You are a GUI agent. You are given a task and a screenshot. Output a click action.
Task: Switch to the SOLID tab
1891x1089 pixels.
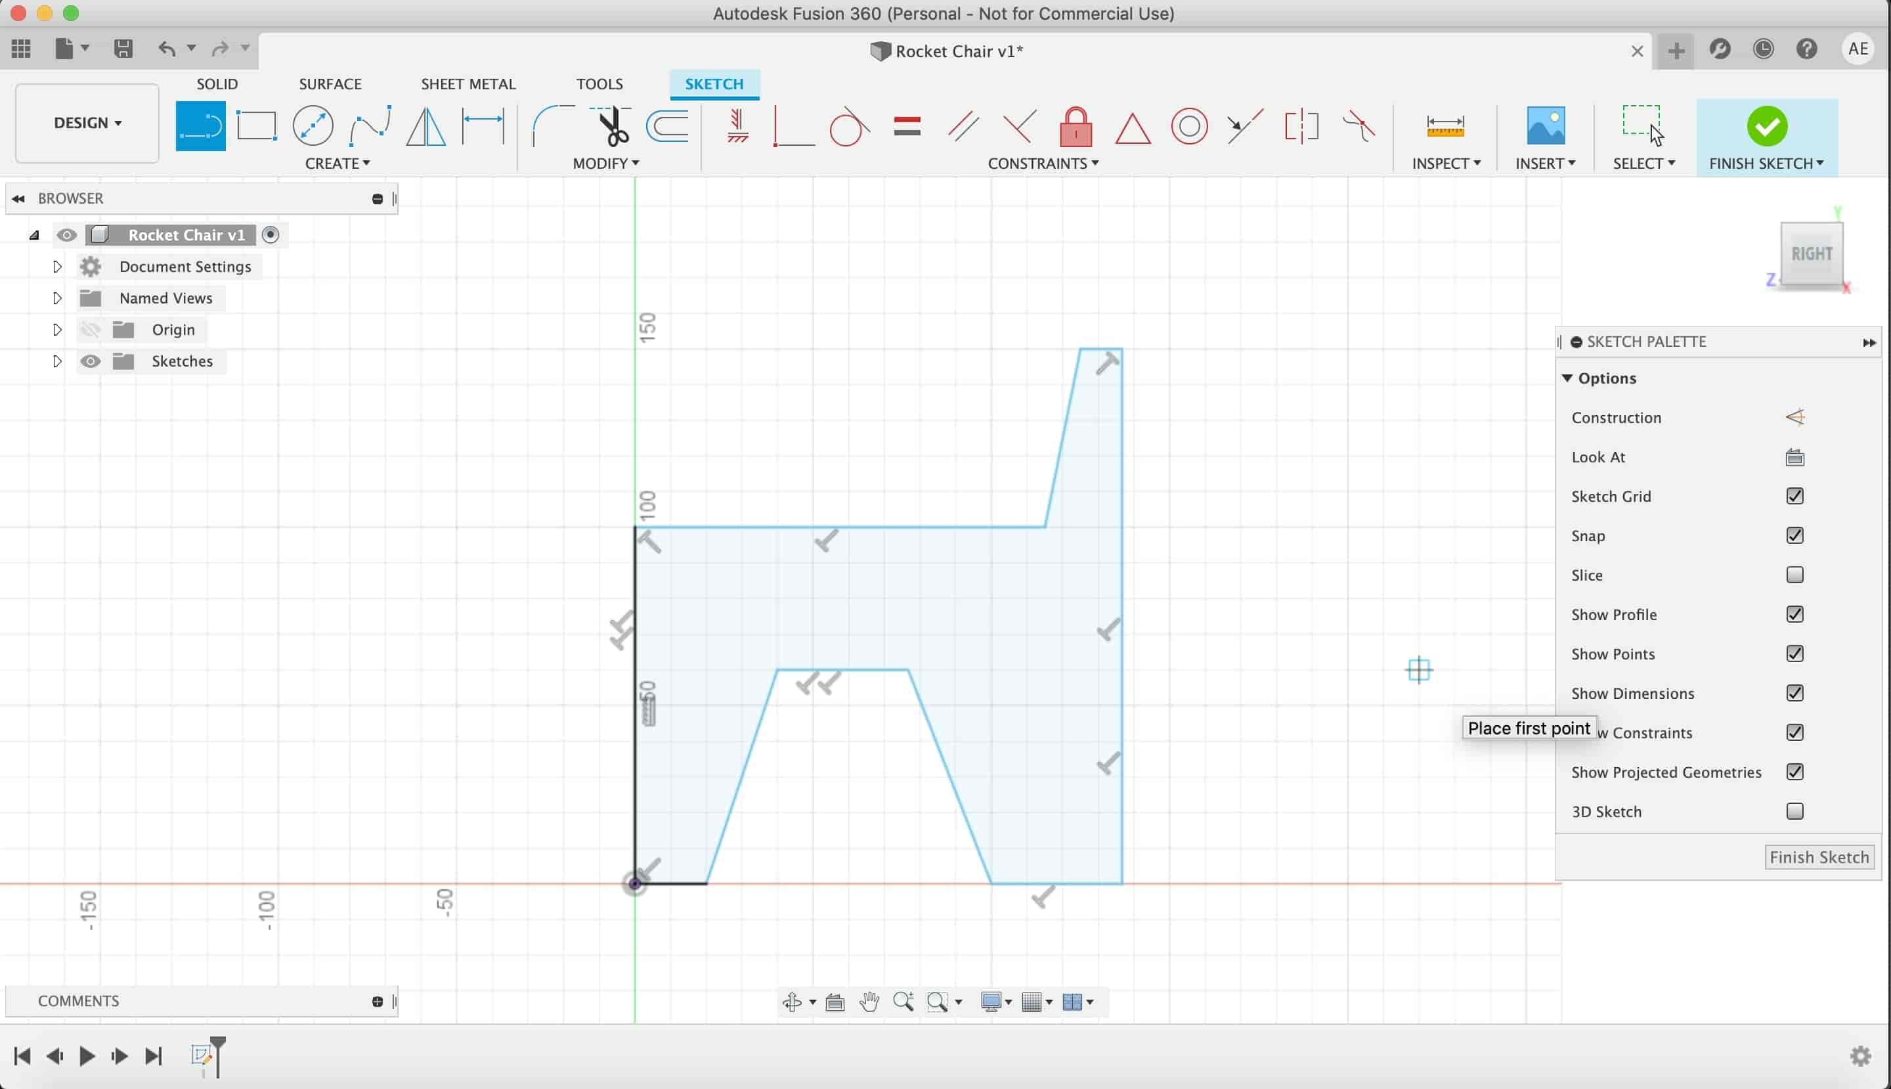(x=217, y=84)
